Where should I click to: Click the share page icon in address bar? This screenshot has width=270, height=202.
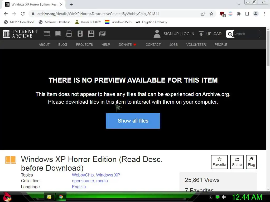click(x=203, y=14)
